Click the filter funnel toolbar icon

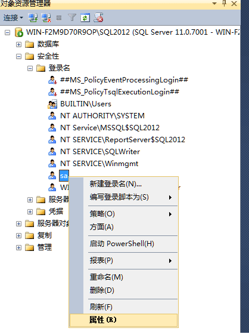[x=72, y=18]
